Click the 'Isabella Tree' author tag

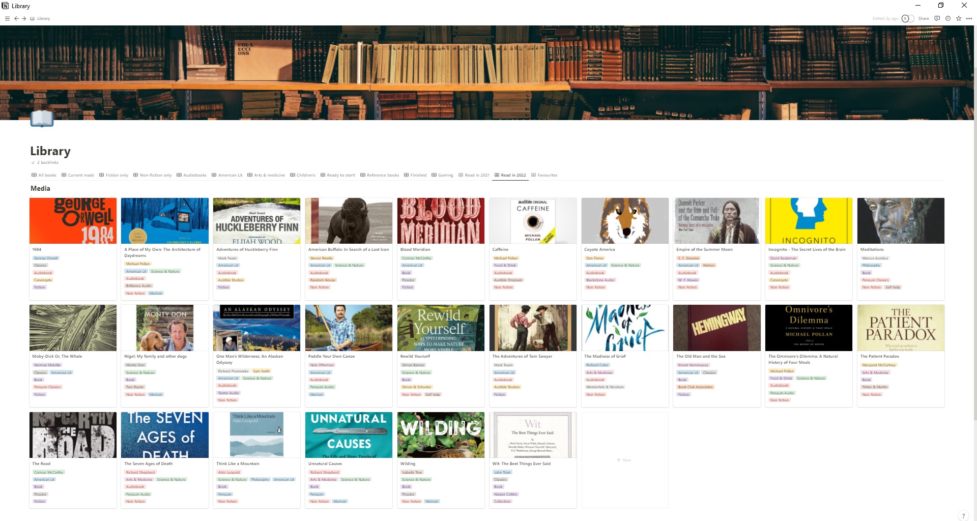pos(412,473)
